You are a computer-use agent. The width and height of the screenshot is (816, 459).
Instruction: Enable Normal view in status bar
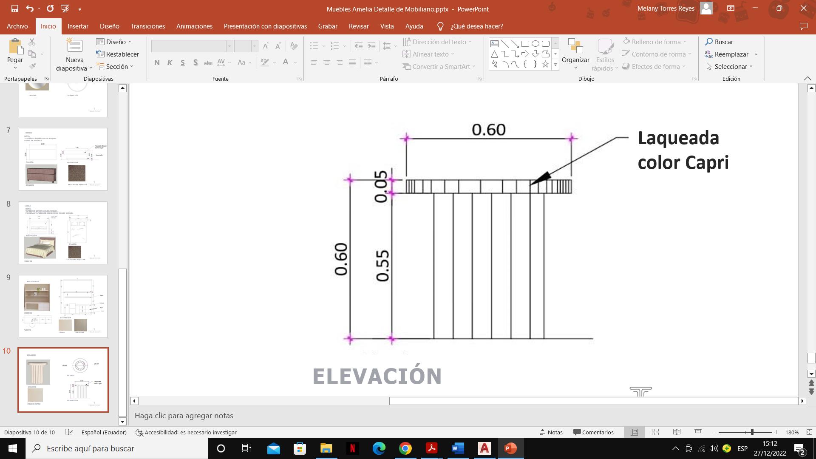point(634,432)
